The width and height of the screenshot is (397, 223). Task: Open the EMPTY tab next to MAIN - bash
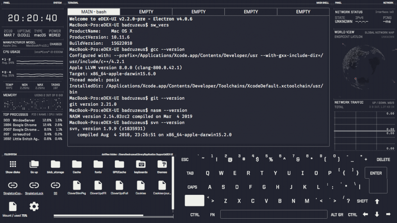click(x=146, y=12)
